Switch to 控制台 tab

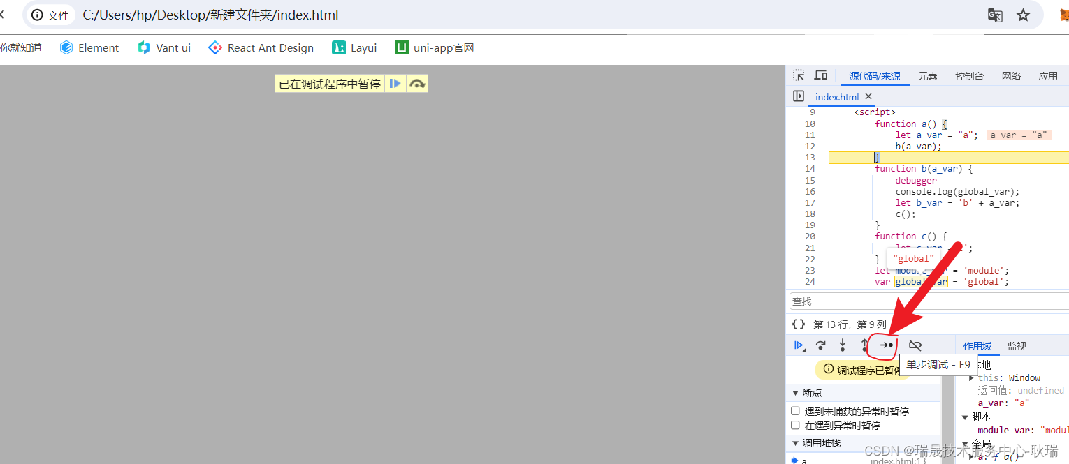tap(969, 76)
